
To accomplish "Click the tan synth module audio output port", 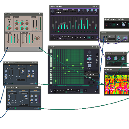I will [x=40, y=48].
